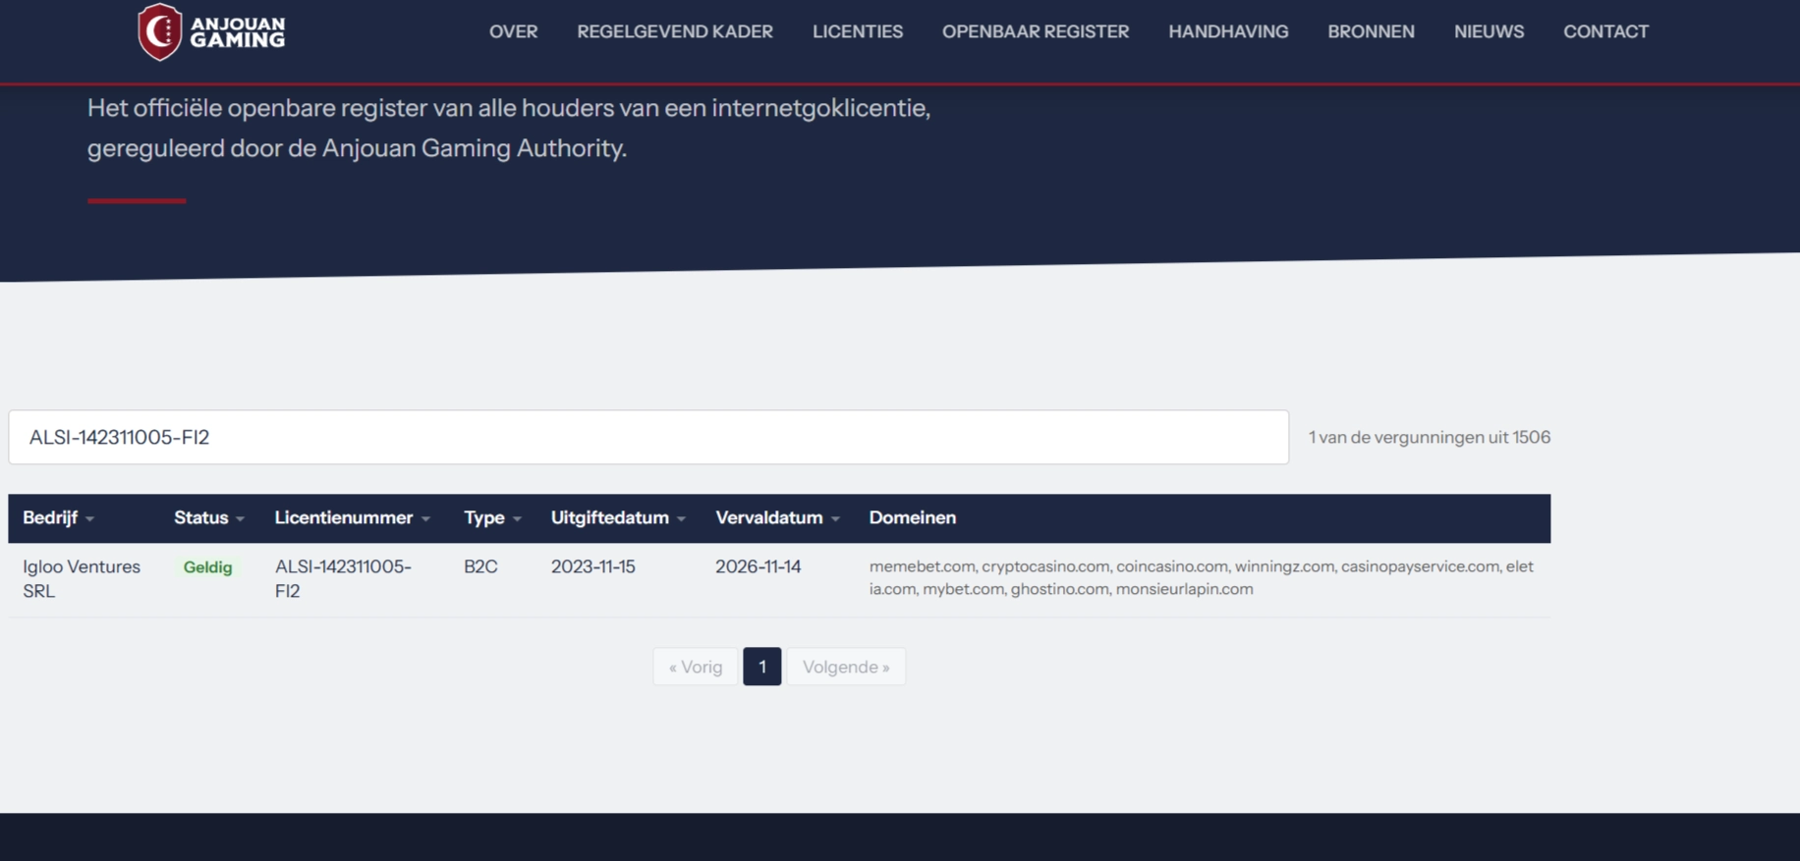Select license number ALSI-142311005-FI2 cell
This screenshot has width=1800, height=861.
click(343, 578)
